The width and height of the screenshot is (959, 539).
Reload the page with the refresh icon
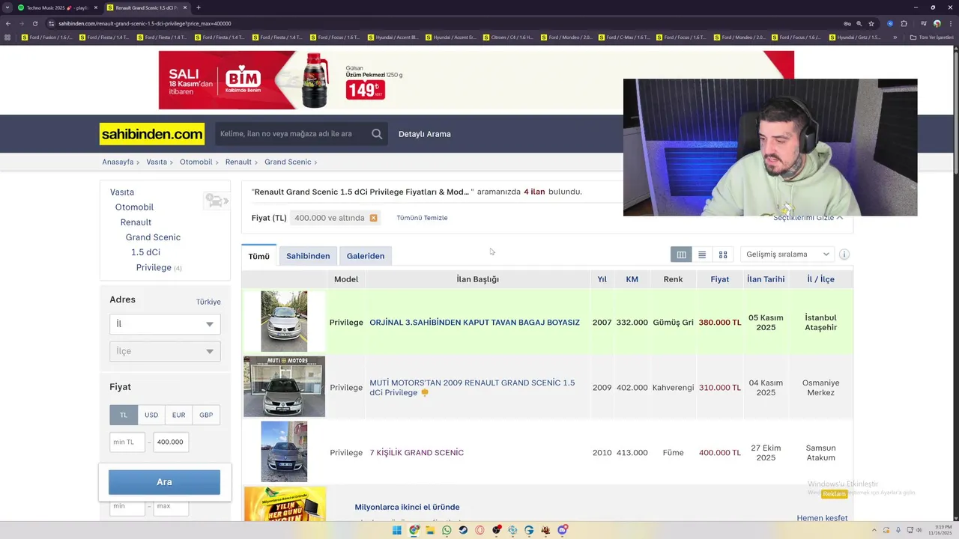point(35,23)
